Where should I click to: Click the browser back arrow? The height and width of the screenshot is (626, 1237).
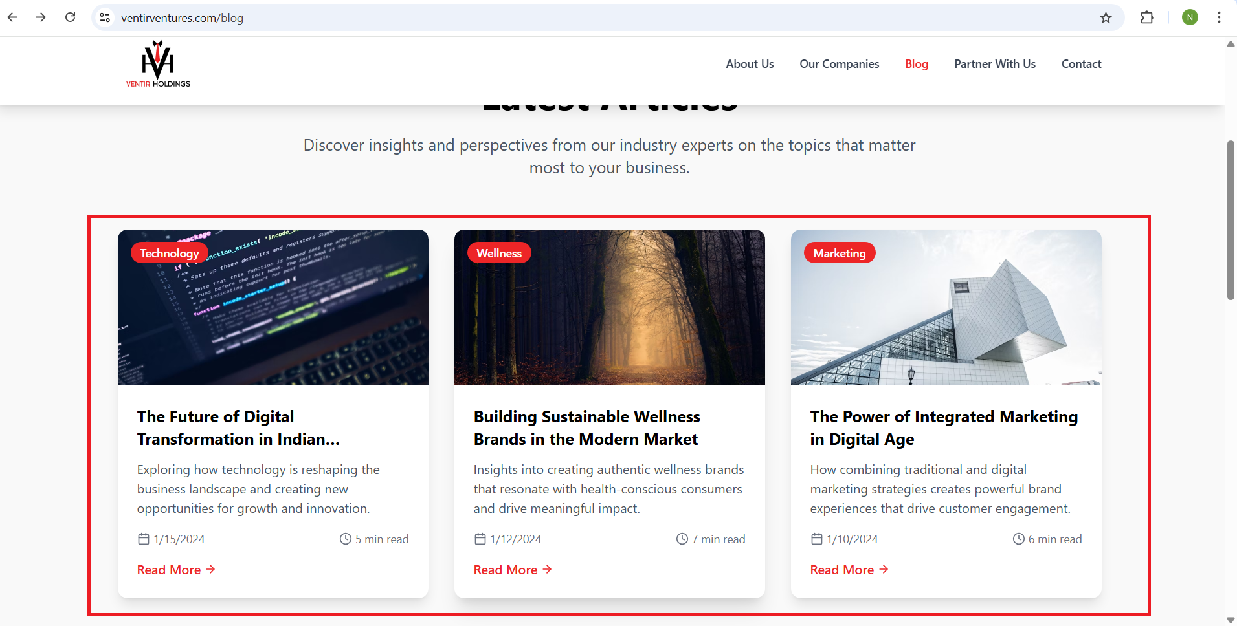coord(12,17)
